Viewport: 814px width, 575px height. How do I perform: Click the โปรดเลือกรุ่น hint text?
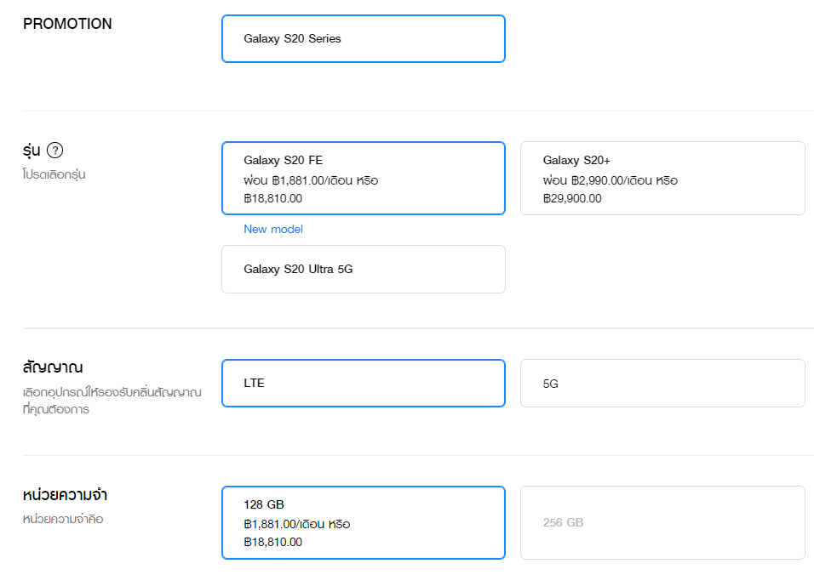click(x=54, y=174)
